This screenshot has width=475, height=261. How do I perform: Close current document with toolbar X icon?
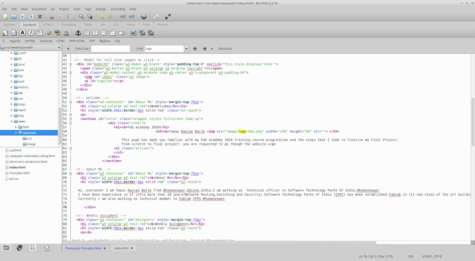39,17
